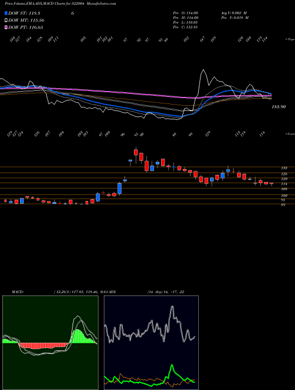Click the 'Avg V: 0.002 M' value

[234, 13]
